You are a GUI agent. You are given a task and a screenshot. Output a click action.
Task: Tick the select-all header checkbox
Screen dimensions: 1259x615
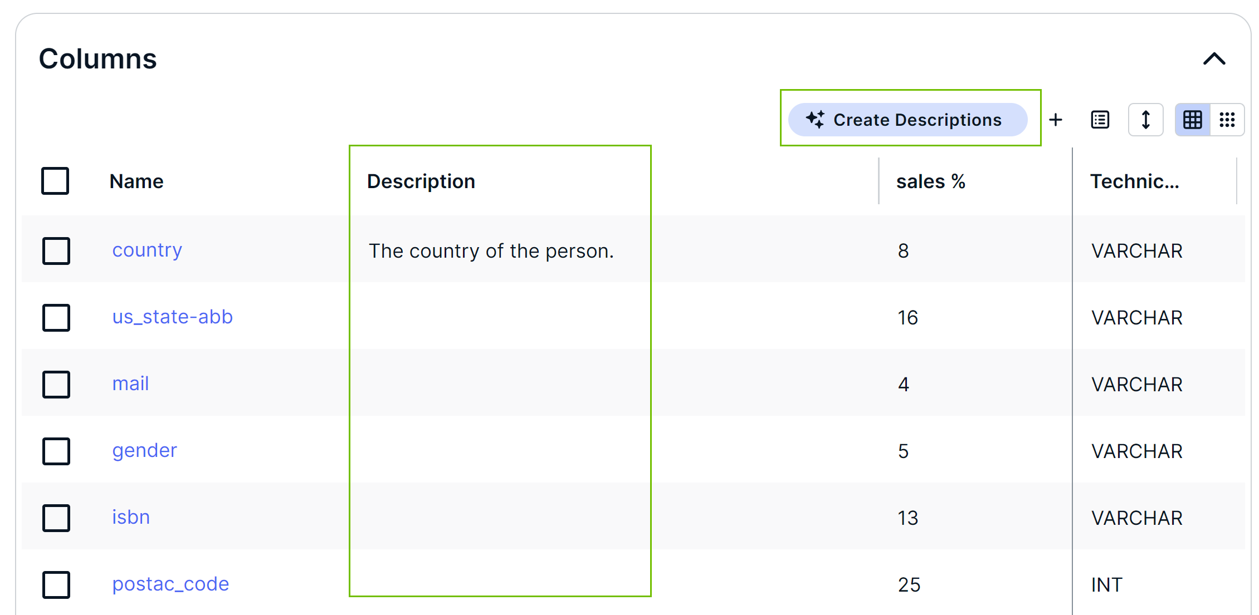click(x=55, y=181)
